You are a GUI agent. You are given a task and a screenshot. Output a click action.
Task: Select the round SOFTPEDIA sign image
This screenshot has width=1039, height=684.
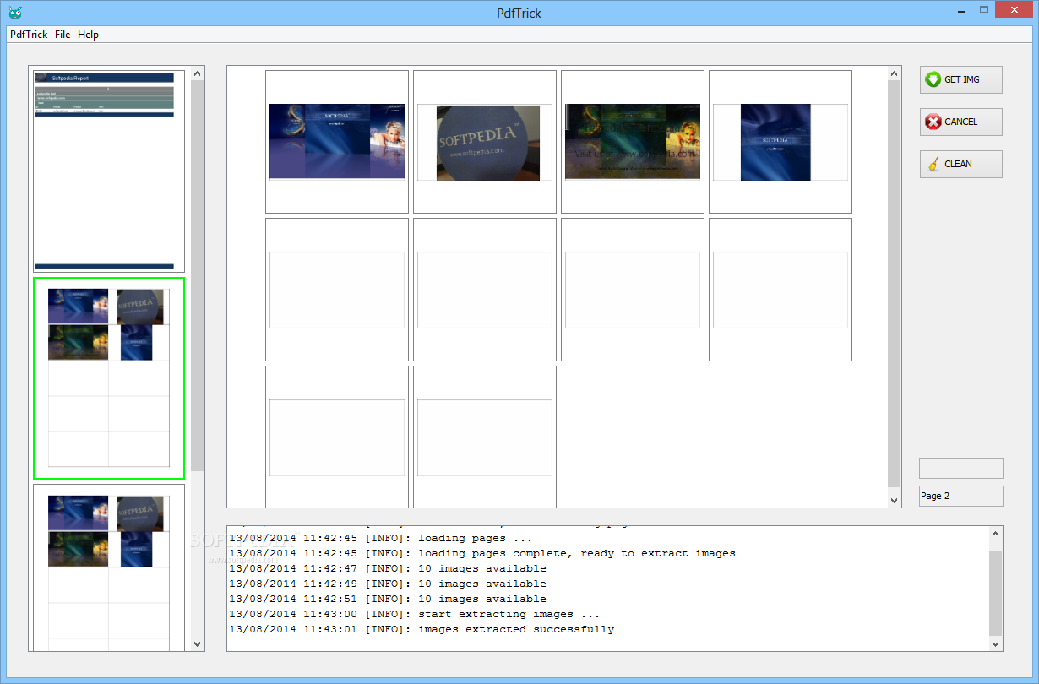(x=485, y=142)
